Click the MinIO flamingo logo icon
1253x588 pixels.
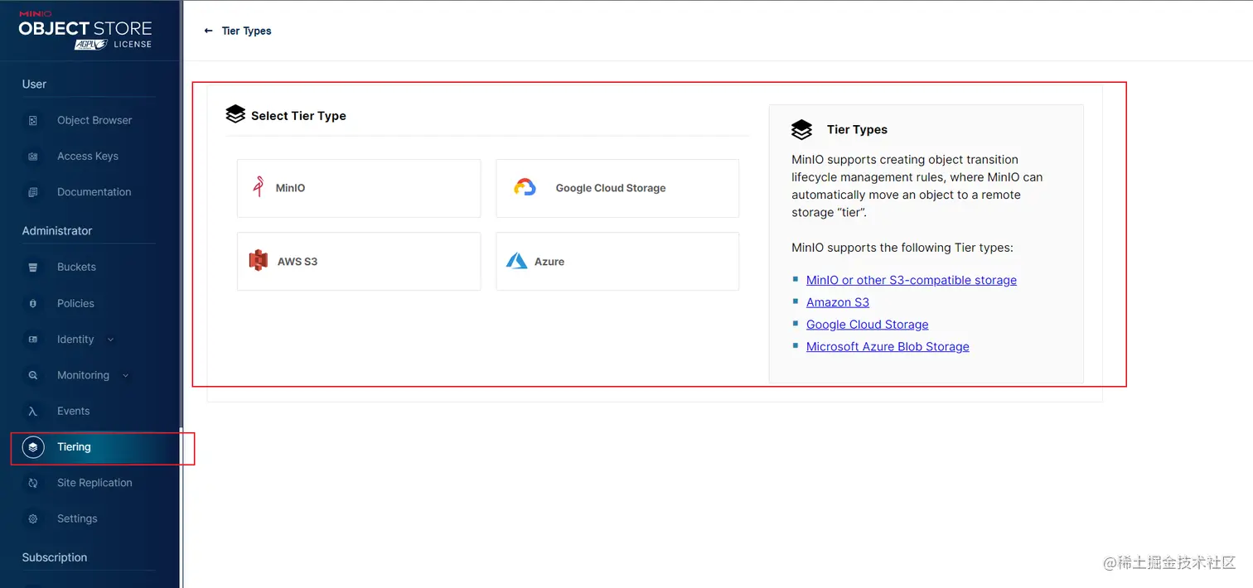(259, 187)
